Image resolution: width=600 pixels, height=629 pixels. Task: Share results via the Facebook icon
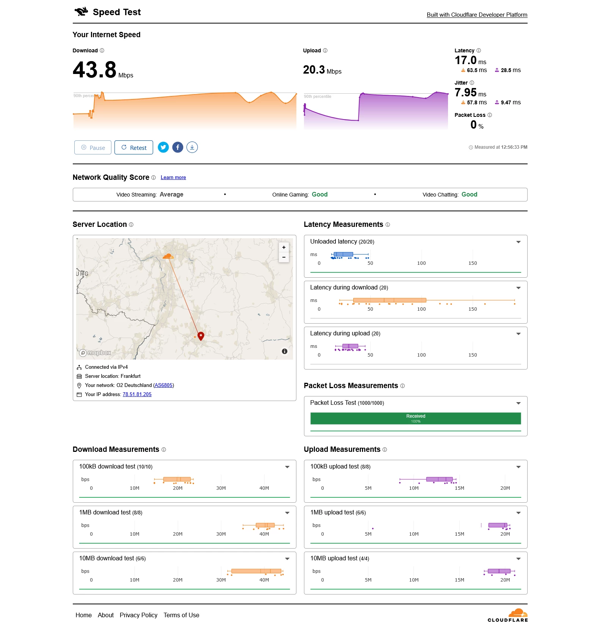pos(178,147)
